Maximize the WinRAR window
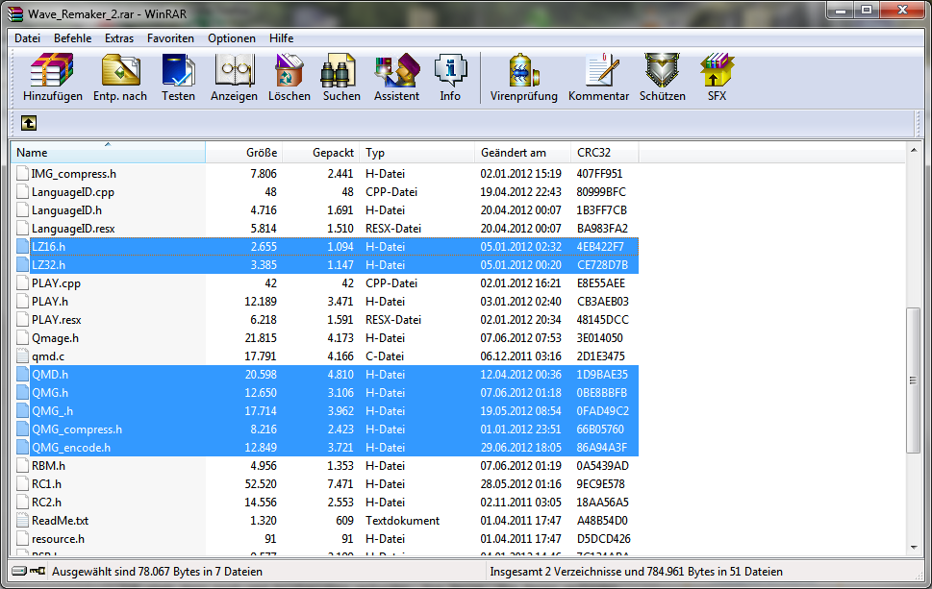The width and height of the screenshot is (932, 589). pos(867,11)
